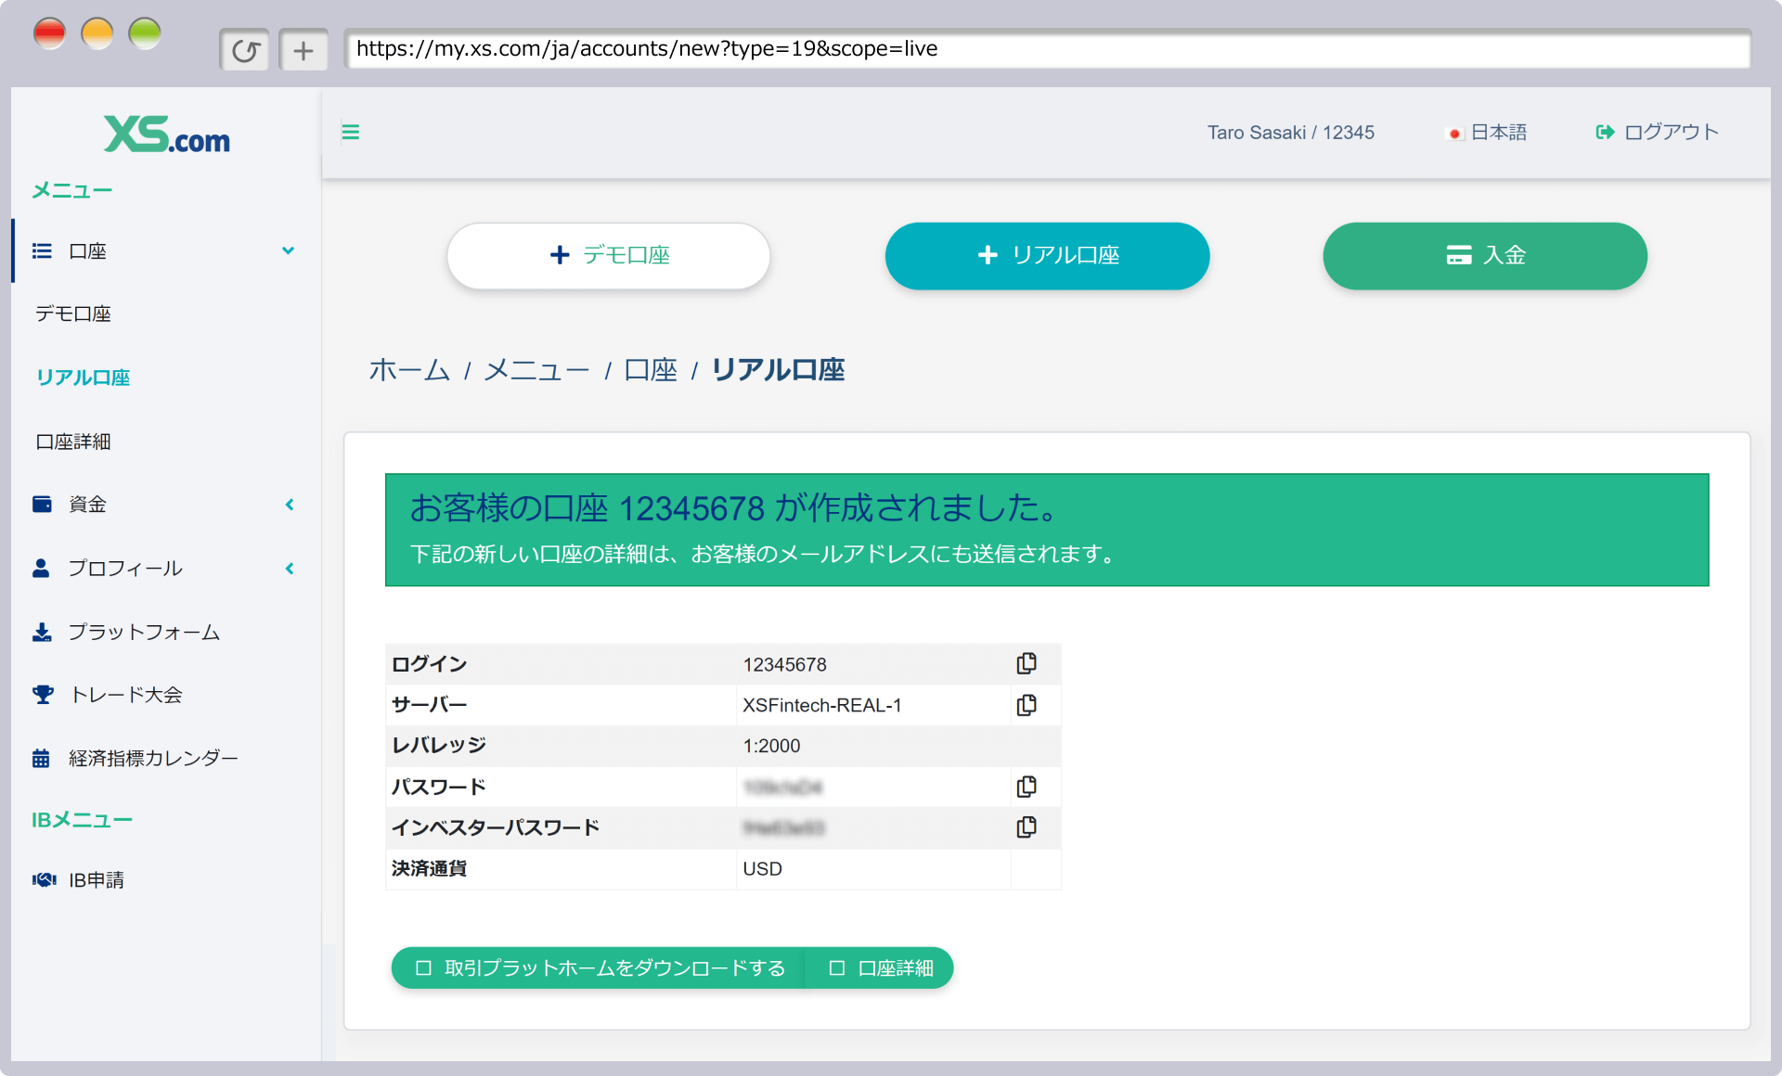Click the 決済通貨 value USD
The width and height of the screenshot is (1782, 1076).
click(762, 868)
